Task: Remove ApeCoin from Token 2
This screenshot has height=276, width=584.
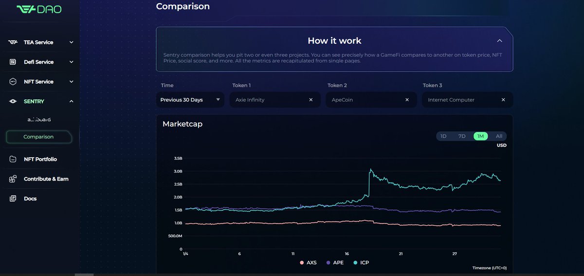Action: pyautogui.click(x=407, y=100)
